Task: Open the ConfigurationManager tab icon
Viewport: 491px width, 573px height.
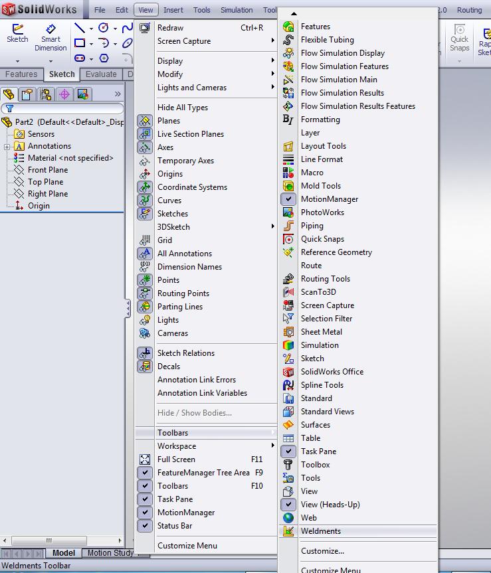Action: tap(46, 95)
